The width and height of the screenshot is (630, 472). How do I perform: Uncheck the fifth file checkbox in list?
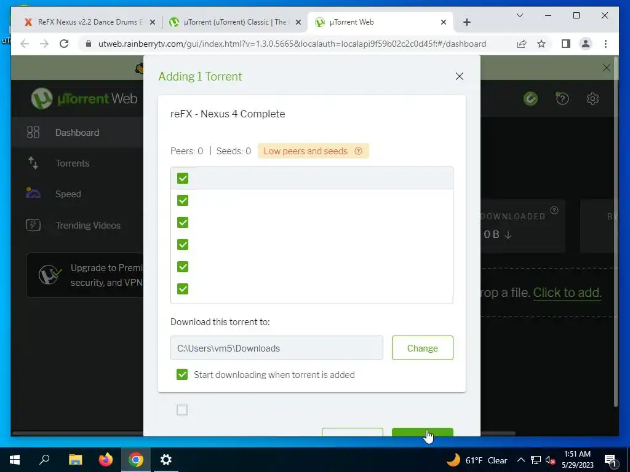tap(183, 267)
